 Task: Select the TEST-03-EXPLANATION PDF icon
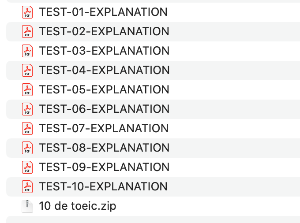27,51
